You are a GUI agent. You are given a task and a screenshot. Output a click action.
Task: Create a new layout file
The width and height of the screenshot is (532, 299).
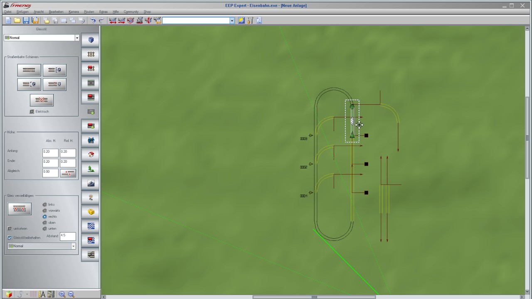(8, 20)
